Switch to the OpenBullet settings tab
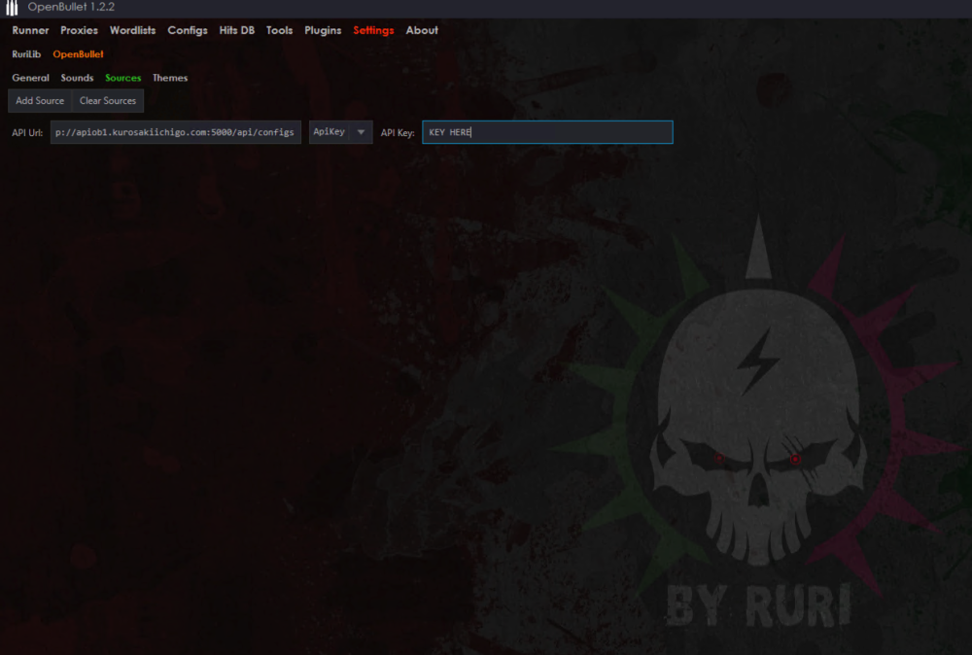 point(78,53)
